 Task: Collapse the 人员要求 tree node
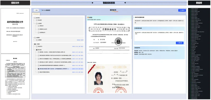click(33, 44)
